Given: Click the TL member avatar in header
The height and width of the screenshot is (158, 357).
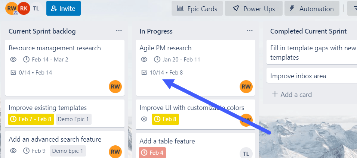Looking at the screenshot, I should [x=36, y=9].
